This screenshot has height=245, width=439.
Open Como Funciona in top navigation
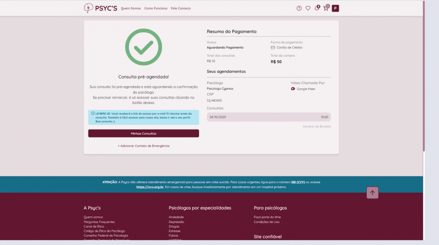pos(156,8)
